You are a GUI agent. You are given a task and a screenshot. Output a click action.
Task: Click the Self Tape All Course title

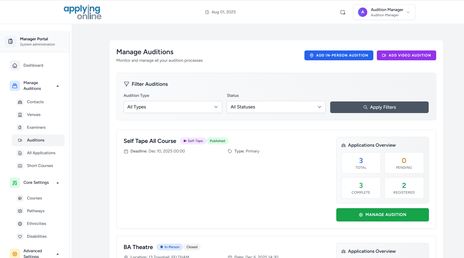click(x=150, y=141)
